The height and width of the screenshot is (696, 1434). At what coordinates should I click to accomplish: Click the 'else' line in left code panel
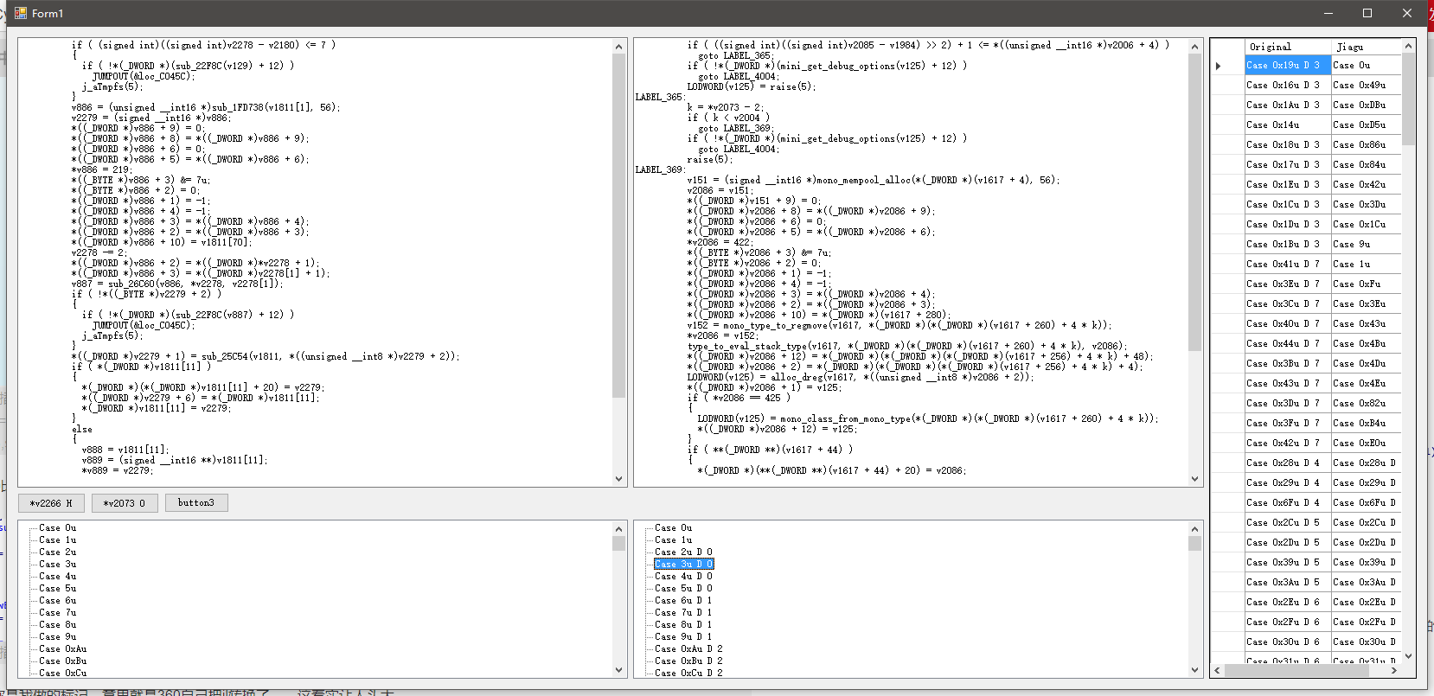[x=82, y=429]
